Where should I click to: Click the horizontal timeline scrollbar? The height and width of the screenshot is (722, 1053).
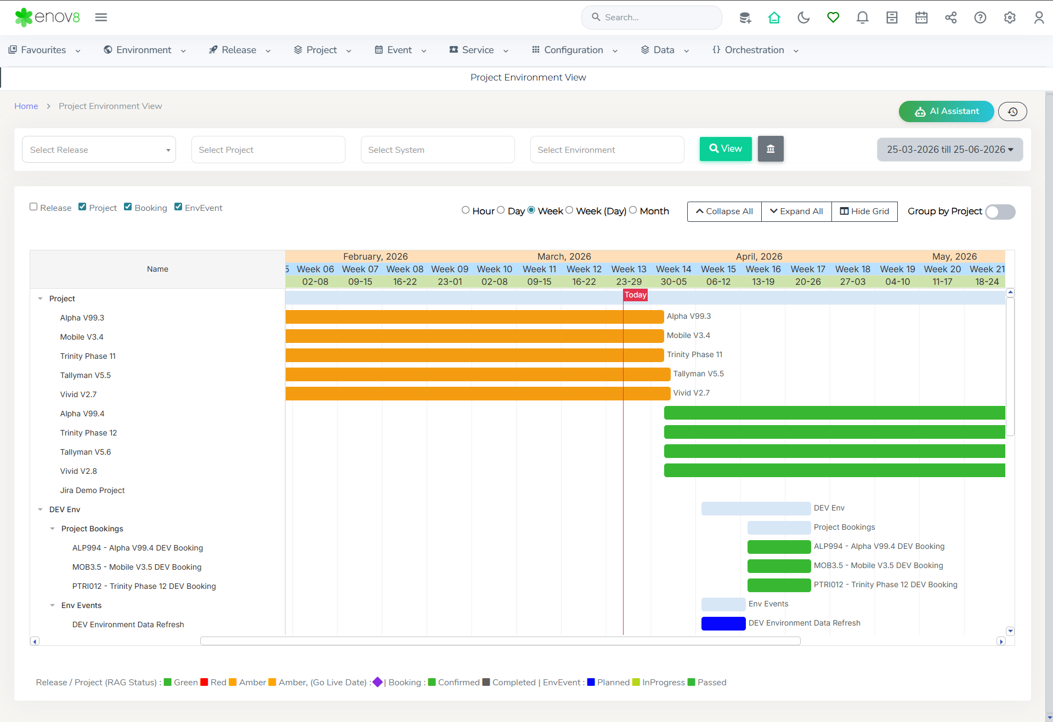(500, 641)
